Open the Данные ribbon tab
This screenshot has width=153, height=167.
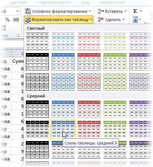[19, 2]
